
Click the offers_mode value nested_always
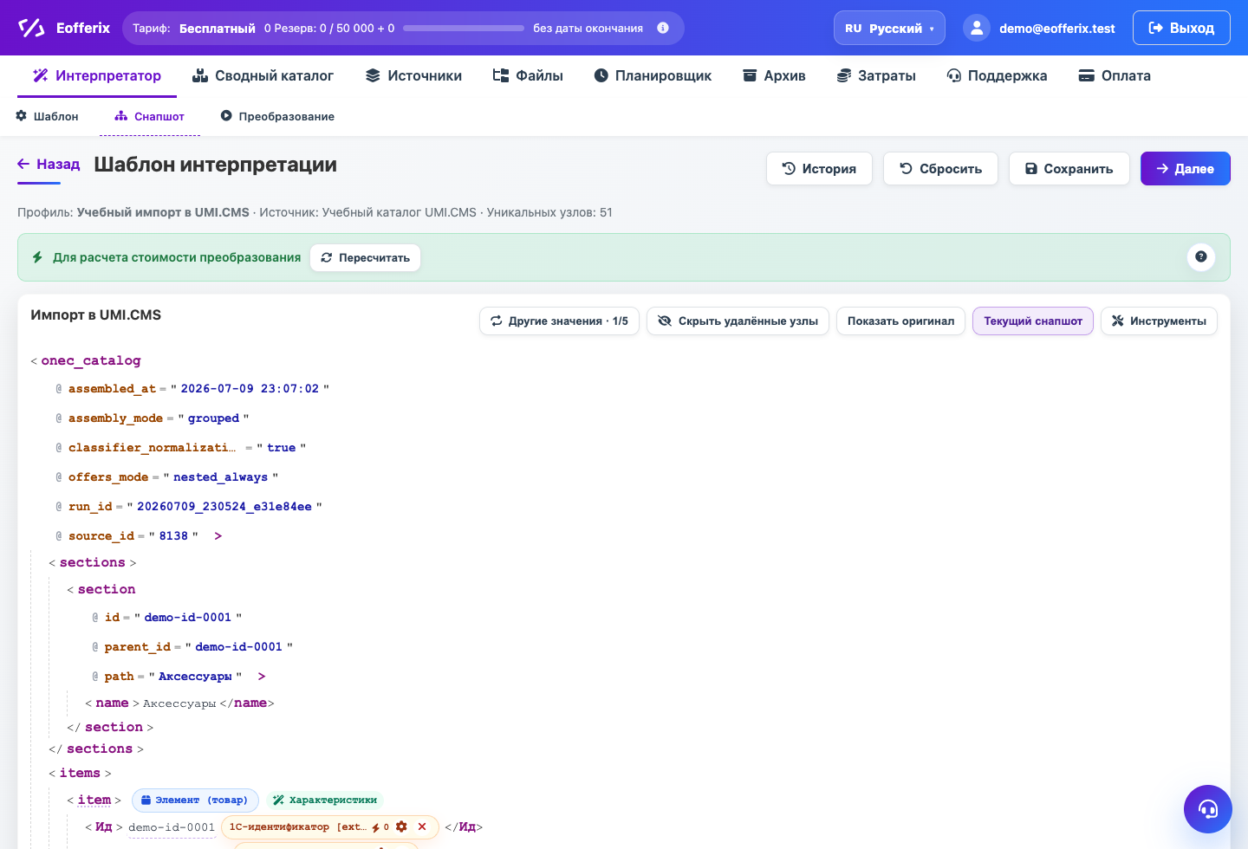tap(220, 477)
